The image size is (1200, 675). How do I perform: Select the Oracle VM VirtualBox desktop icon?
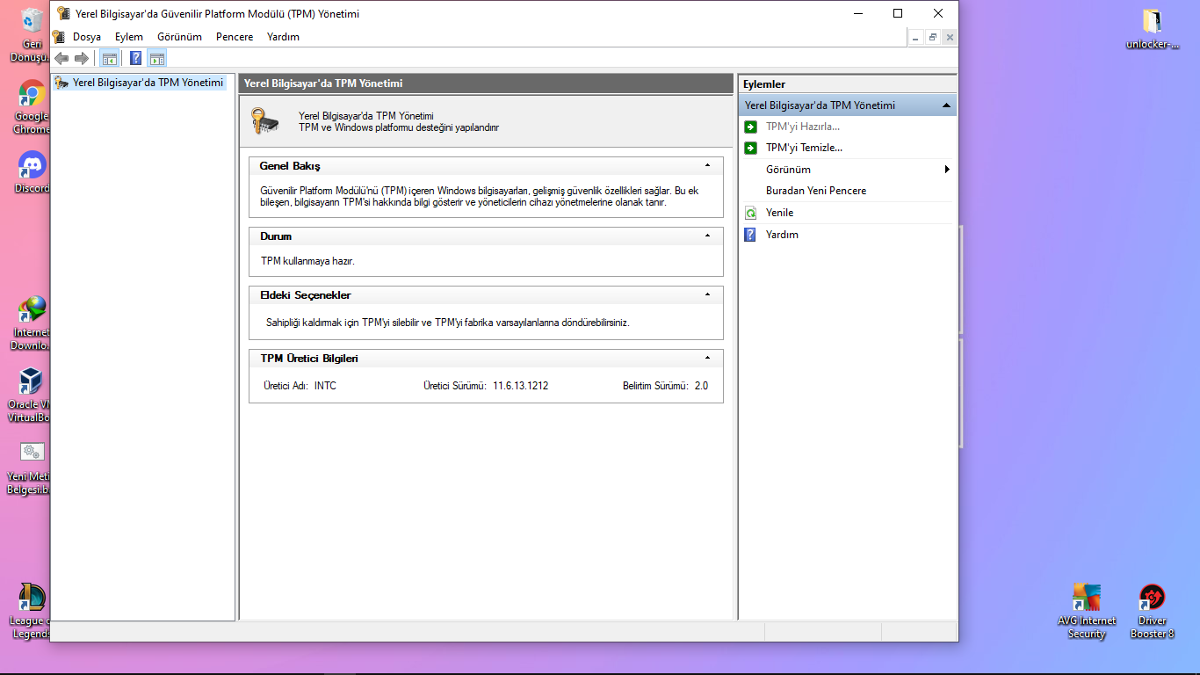[33, 395]
